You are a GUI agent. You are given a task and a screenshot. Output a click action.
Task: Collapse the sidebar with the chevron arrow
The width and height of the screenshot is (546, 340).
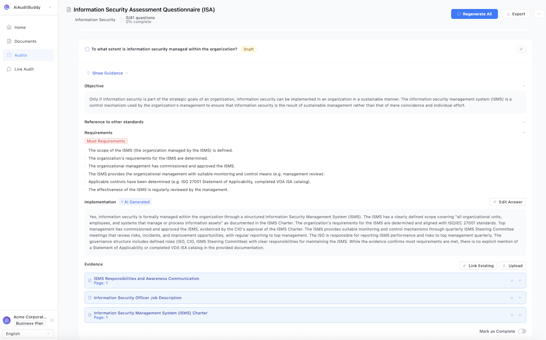click(51, 7)
